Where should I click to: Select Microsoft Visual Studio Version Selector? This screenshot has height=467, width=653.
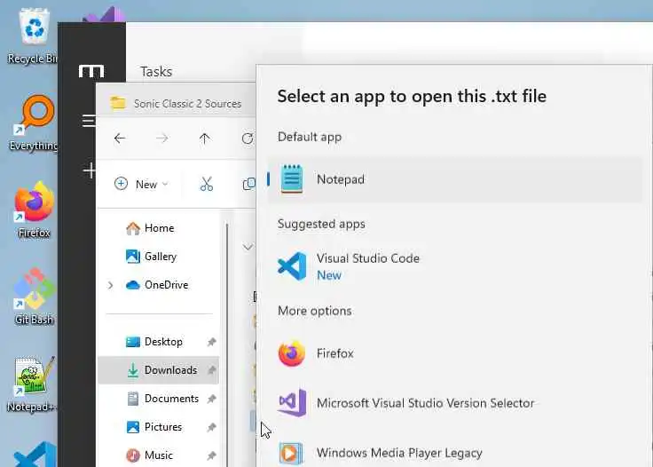(454, 403)
